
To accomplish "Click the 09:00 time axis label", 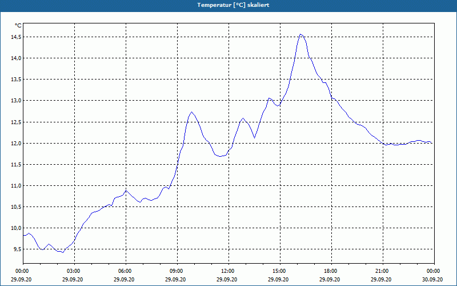I will (177, 271).
